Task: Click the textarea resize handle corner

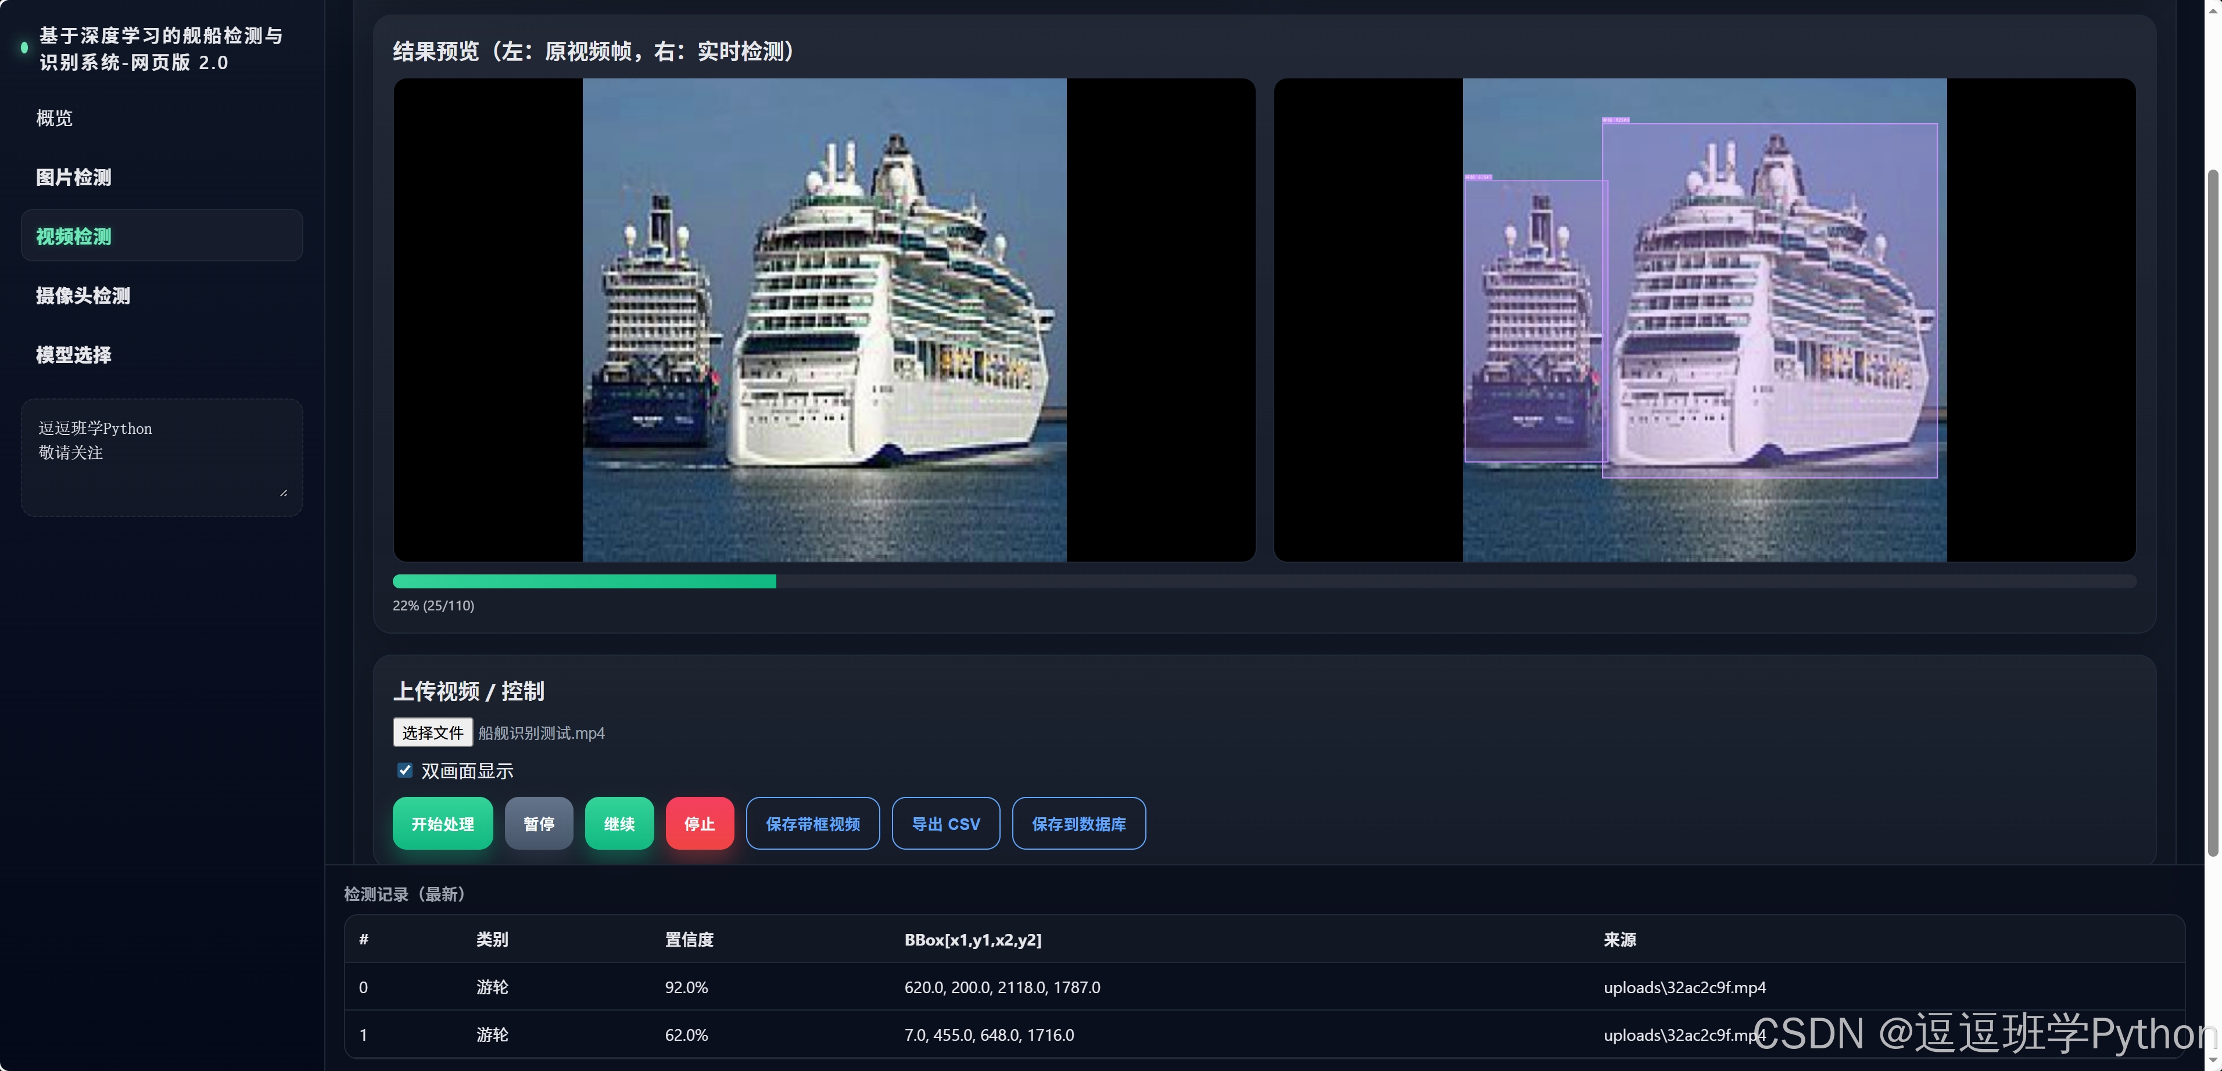Action: 284,493
